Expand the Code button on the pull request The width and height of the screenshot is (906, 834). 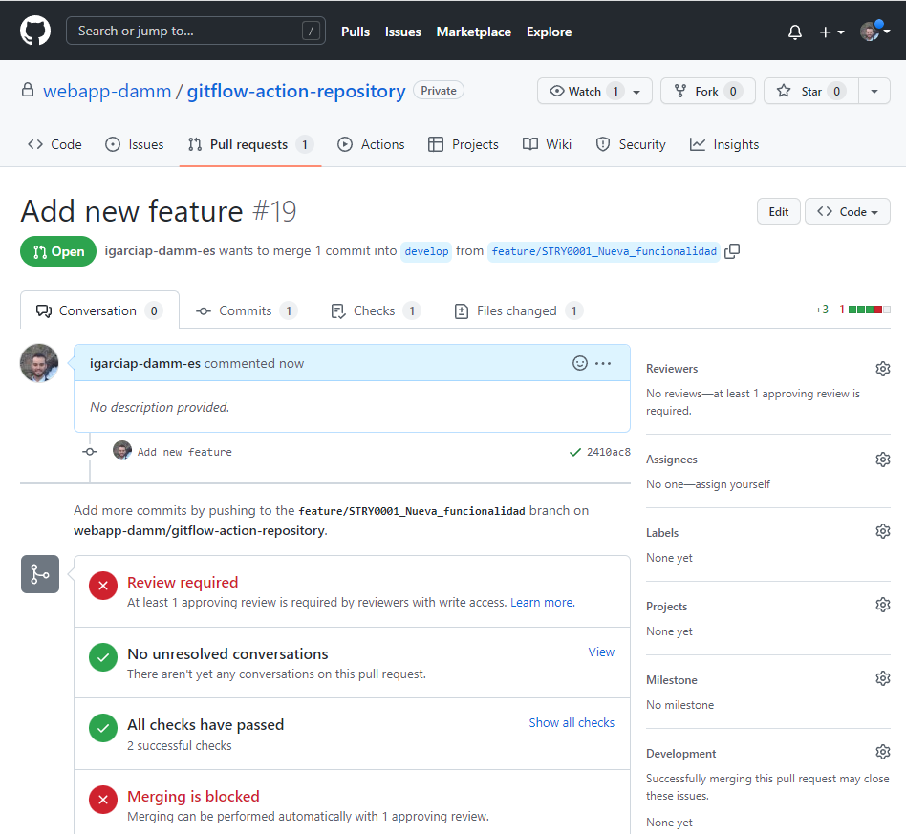847,211
